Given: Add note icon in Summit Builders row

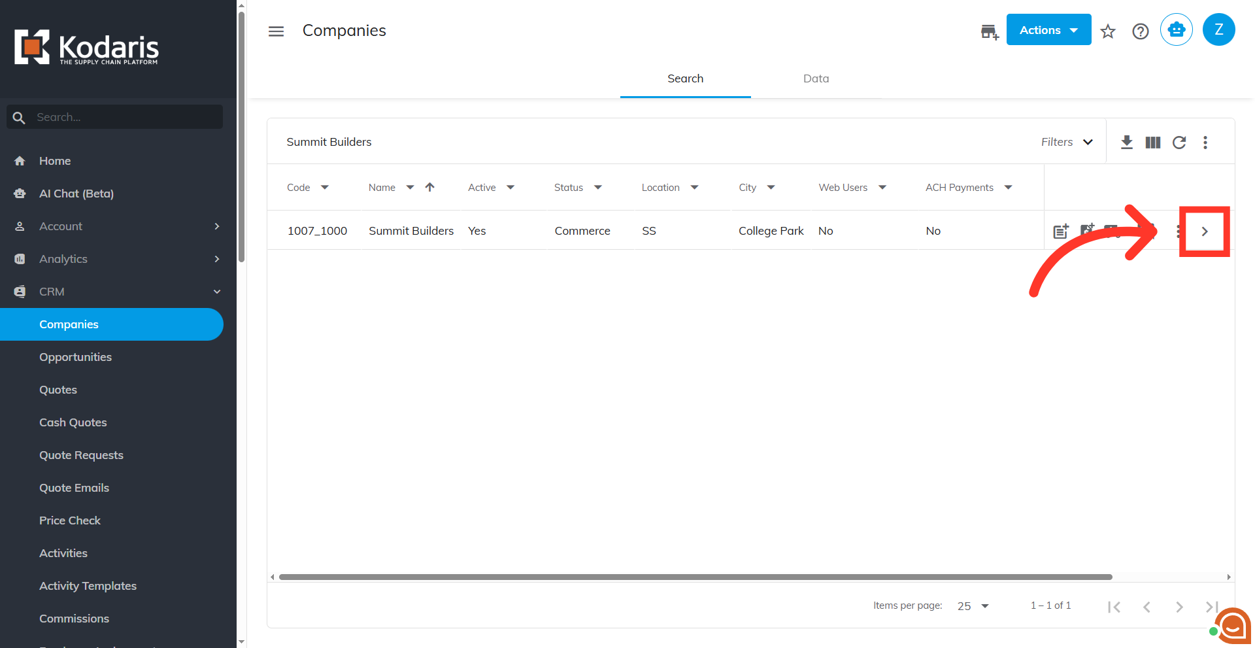Looking at the screenshot, I should click(1061, 231).
